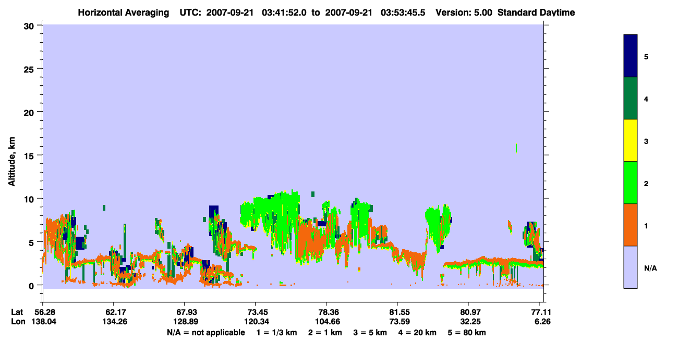The image size is (678, 347).
Task: Click the 'Lat' row label
Action: point(17,312)
